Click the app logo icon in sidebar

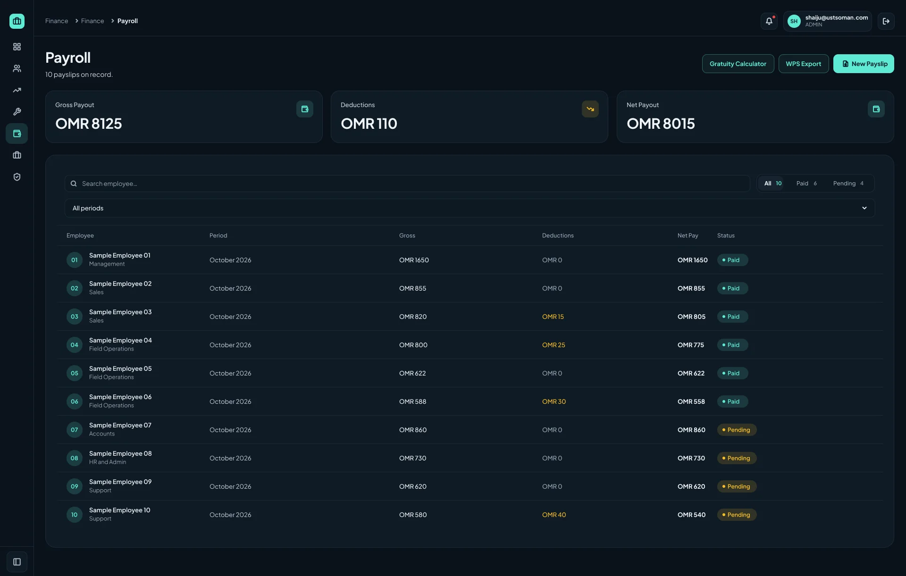point(17,21)
